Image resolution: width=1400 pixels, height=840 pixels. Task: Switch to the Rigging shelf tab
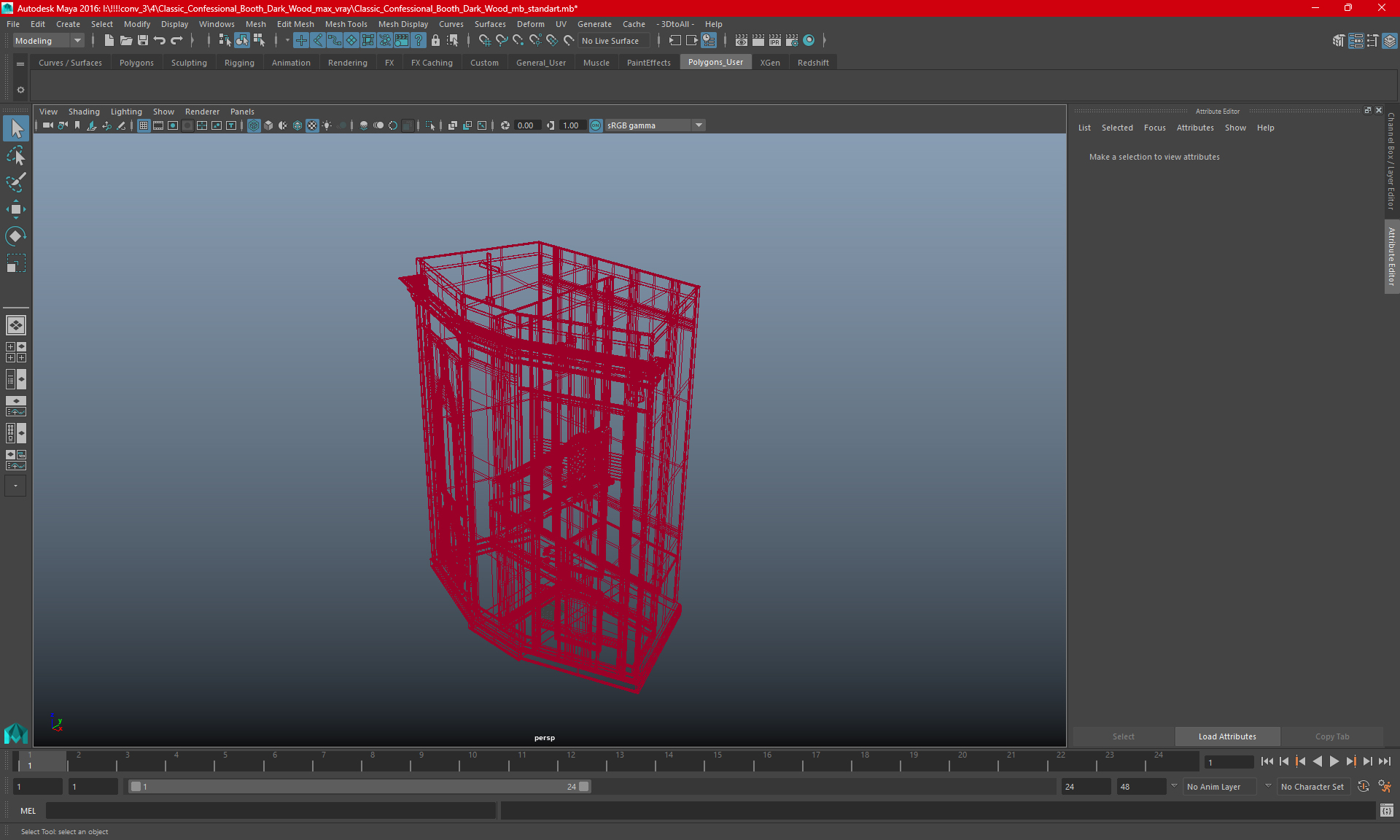[239, 63]
